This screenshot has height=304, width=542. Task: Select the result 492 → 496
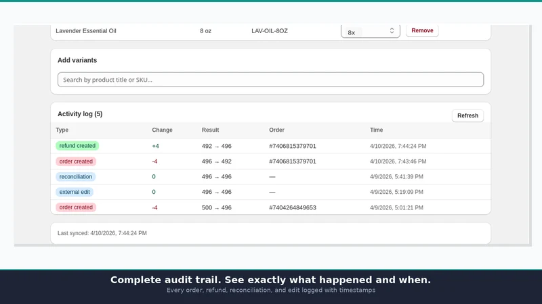(217, 146)
